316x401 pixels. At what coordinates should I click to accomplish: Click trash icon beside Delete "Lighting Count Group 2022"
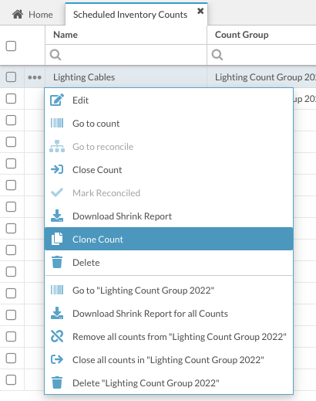[57, 382]
